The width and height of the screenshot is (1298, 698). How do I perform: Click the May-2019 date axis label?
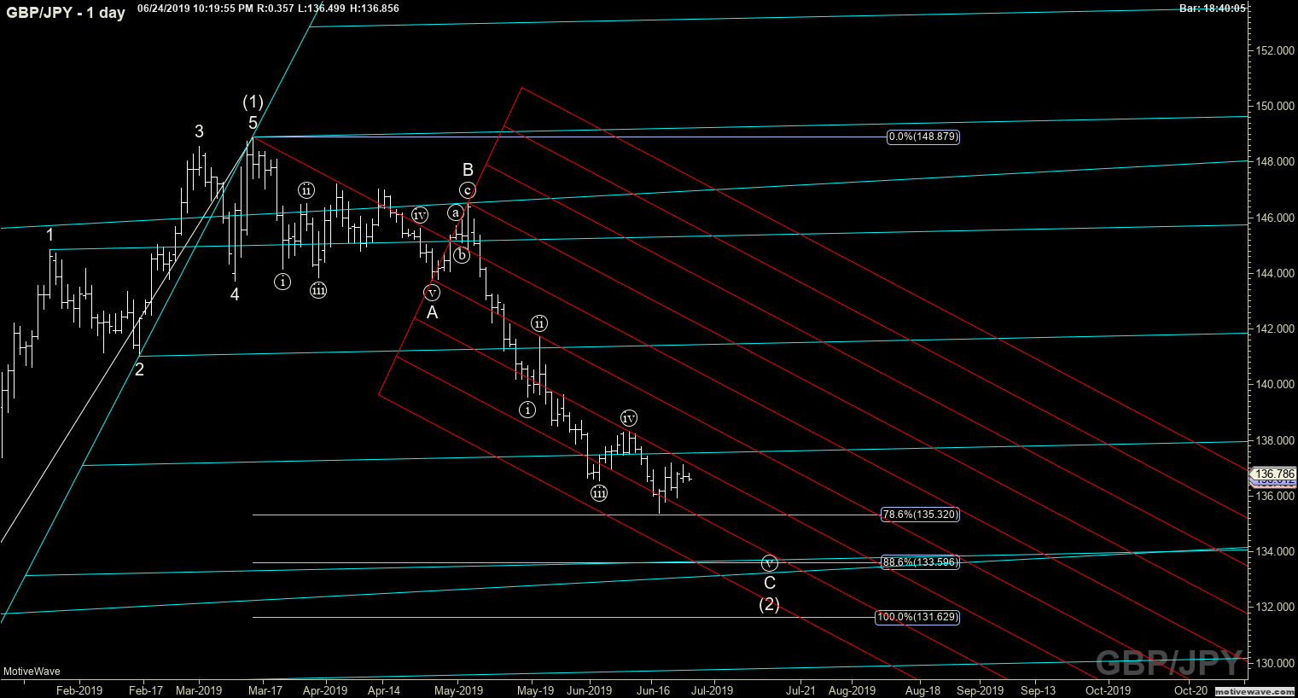pos(459,690)
